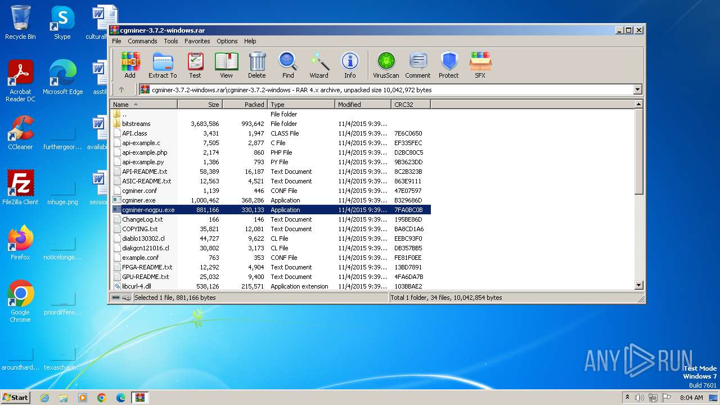720x405 pixels.
Task: Click the Find toolbar icon
Action: [x=288, y=65]
